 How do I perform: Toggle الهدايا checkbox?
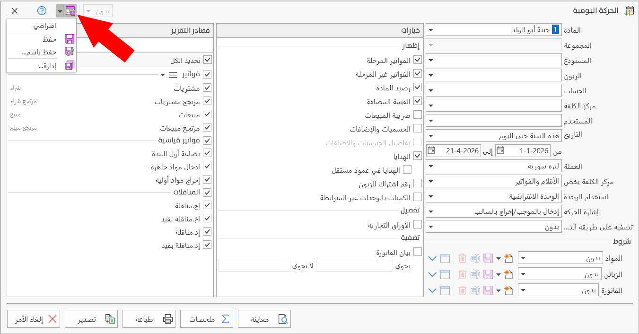coord(418,156)
